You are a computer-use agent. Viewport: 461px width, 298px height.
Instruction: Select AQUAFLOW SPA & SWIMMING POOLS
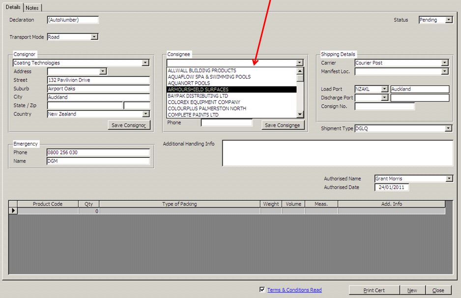pos(231,77)
